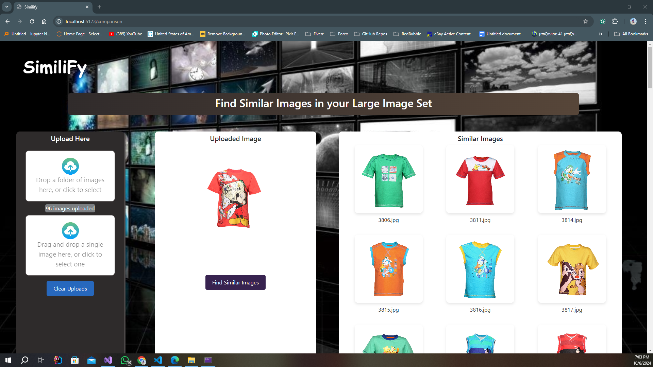The height and width of the screenshot is (367, 653).
Task: Open the Windows Start menu
Action: 8,360
